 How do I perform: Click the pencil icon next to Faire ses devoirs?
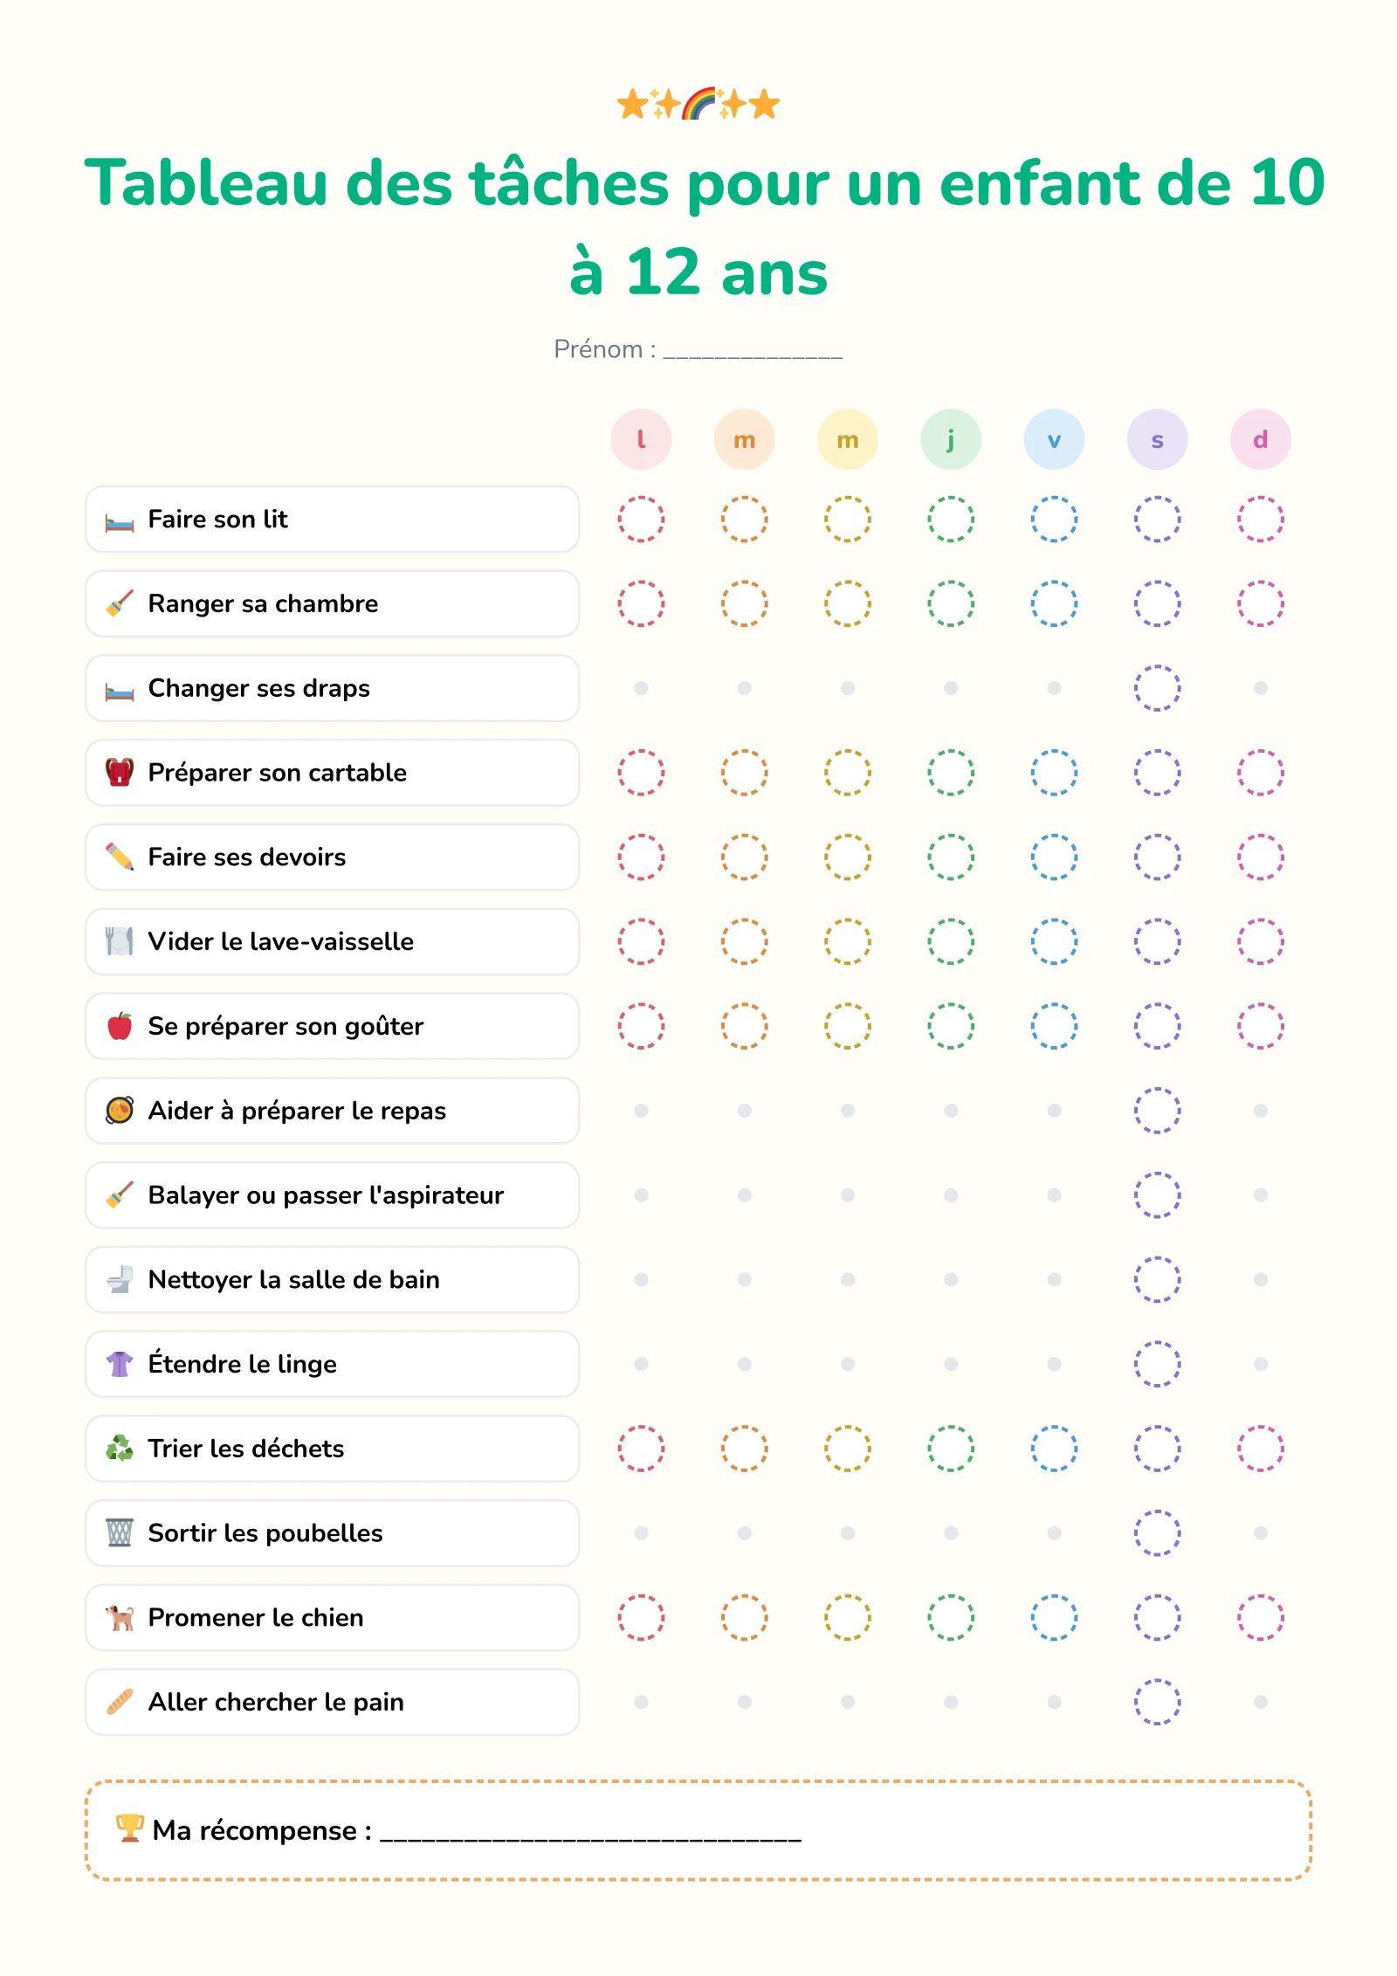120,857
